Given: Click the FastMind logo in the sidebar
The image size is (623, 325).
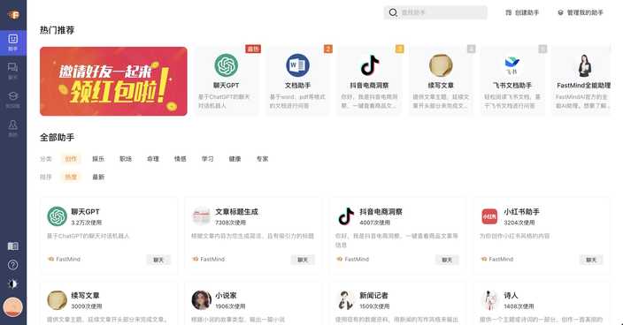Looking at the screenshot, I should click(x=13, y=15).
